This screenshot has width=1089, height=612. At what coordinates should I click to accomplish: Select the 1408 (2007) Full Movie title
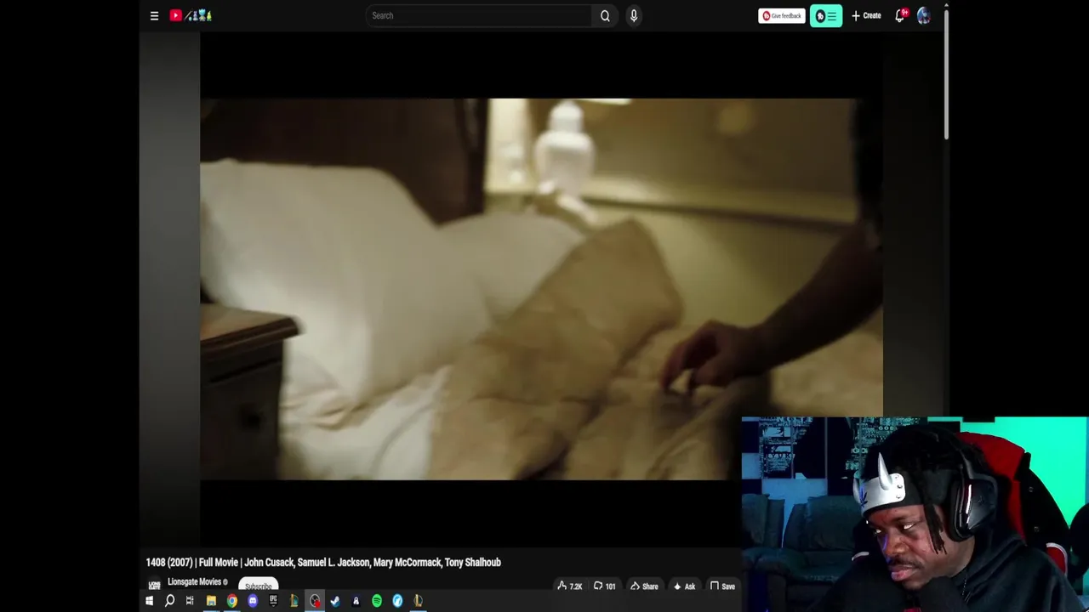tap(323, 562)
